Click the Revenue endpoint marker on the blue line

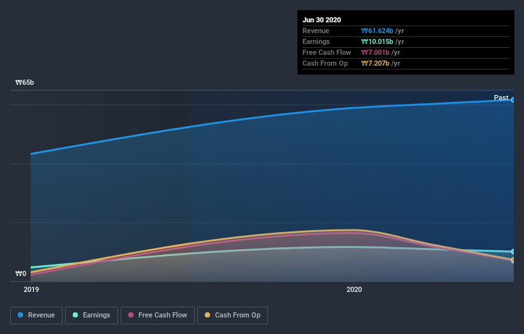click(x=513, y=100)
